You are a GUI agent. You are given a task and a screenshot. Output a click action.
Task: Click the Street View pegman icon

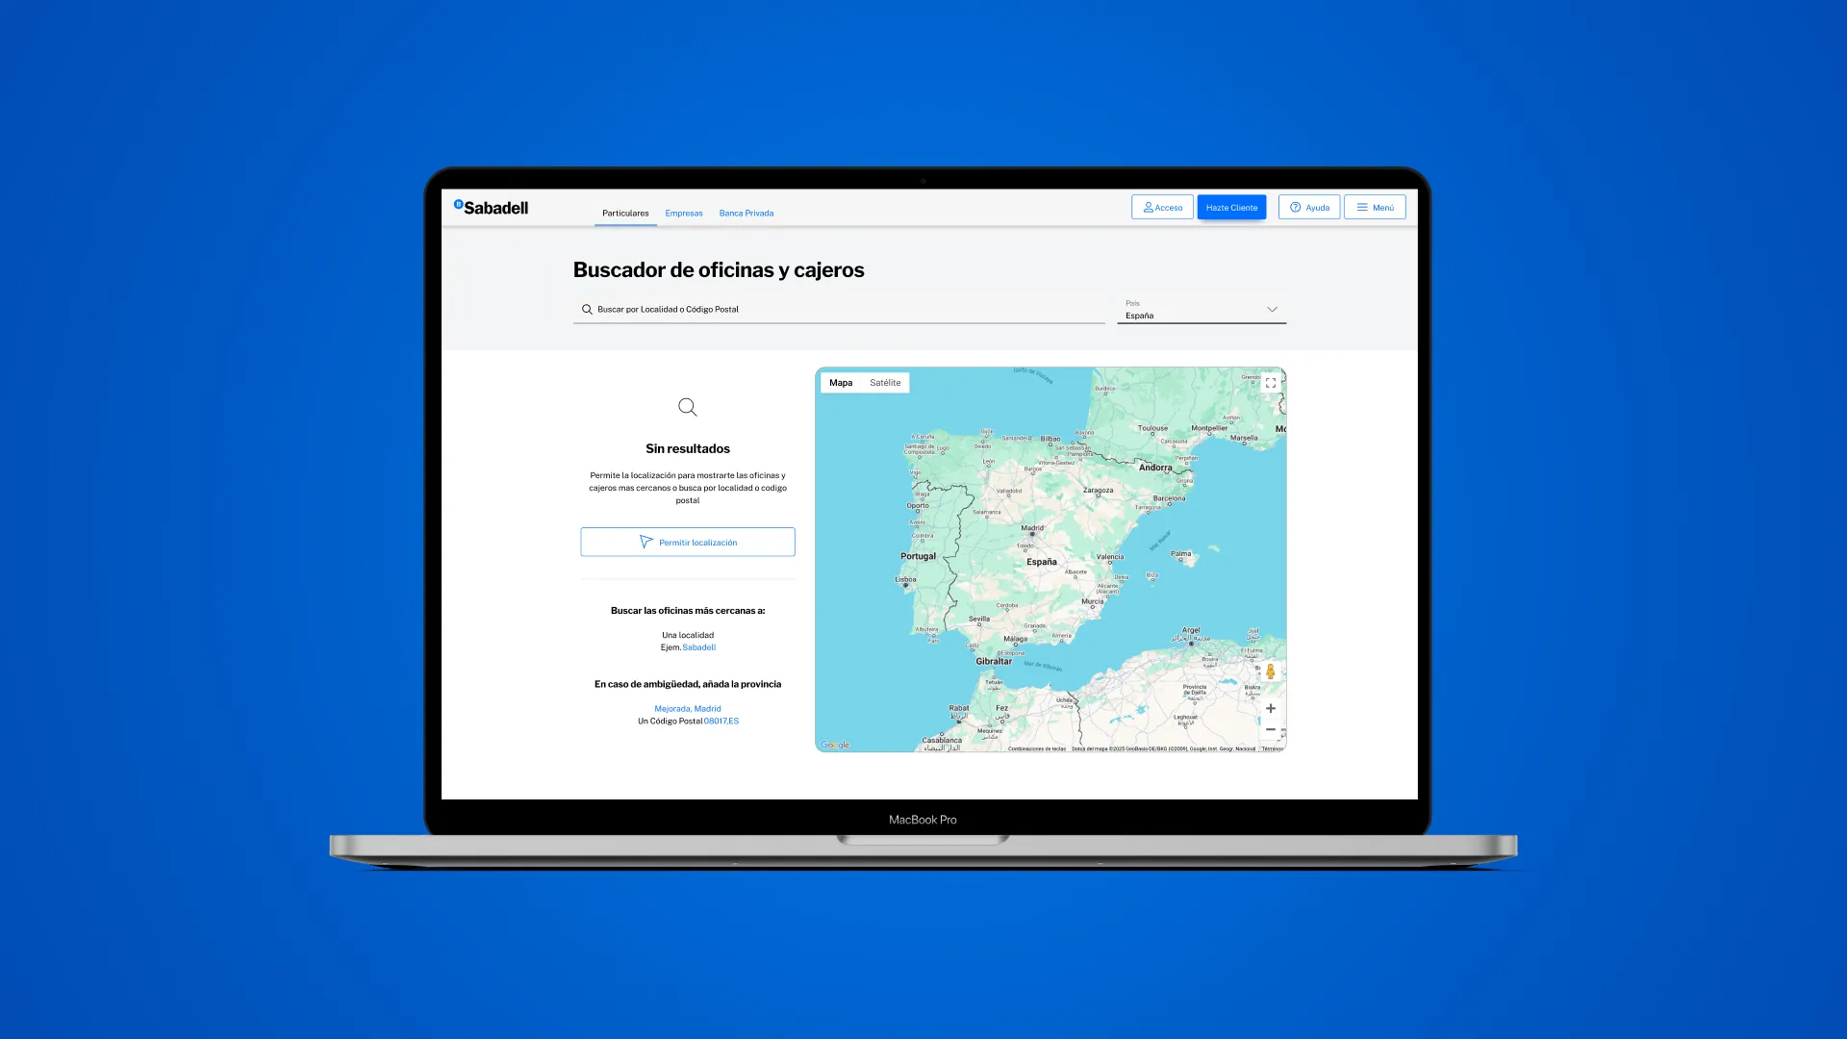pyautogui.click(x=1270, y=672)
